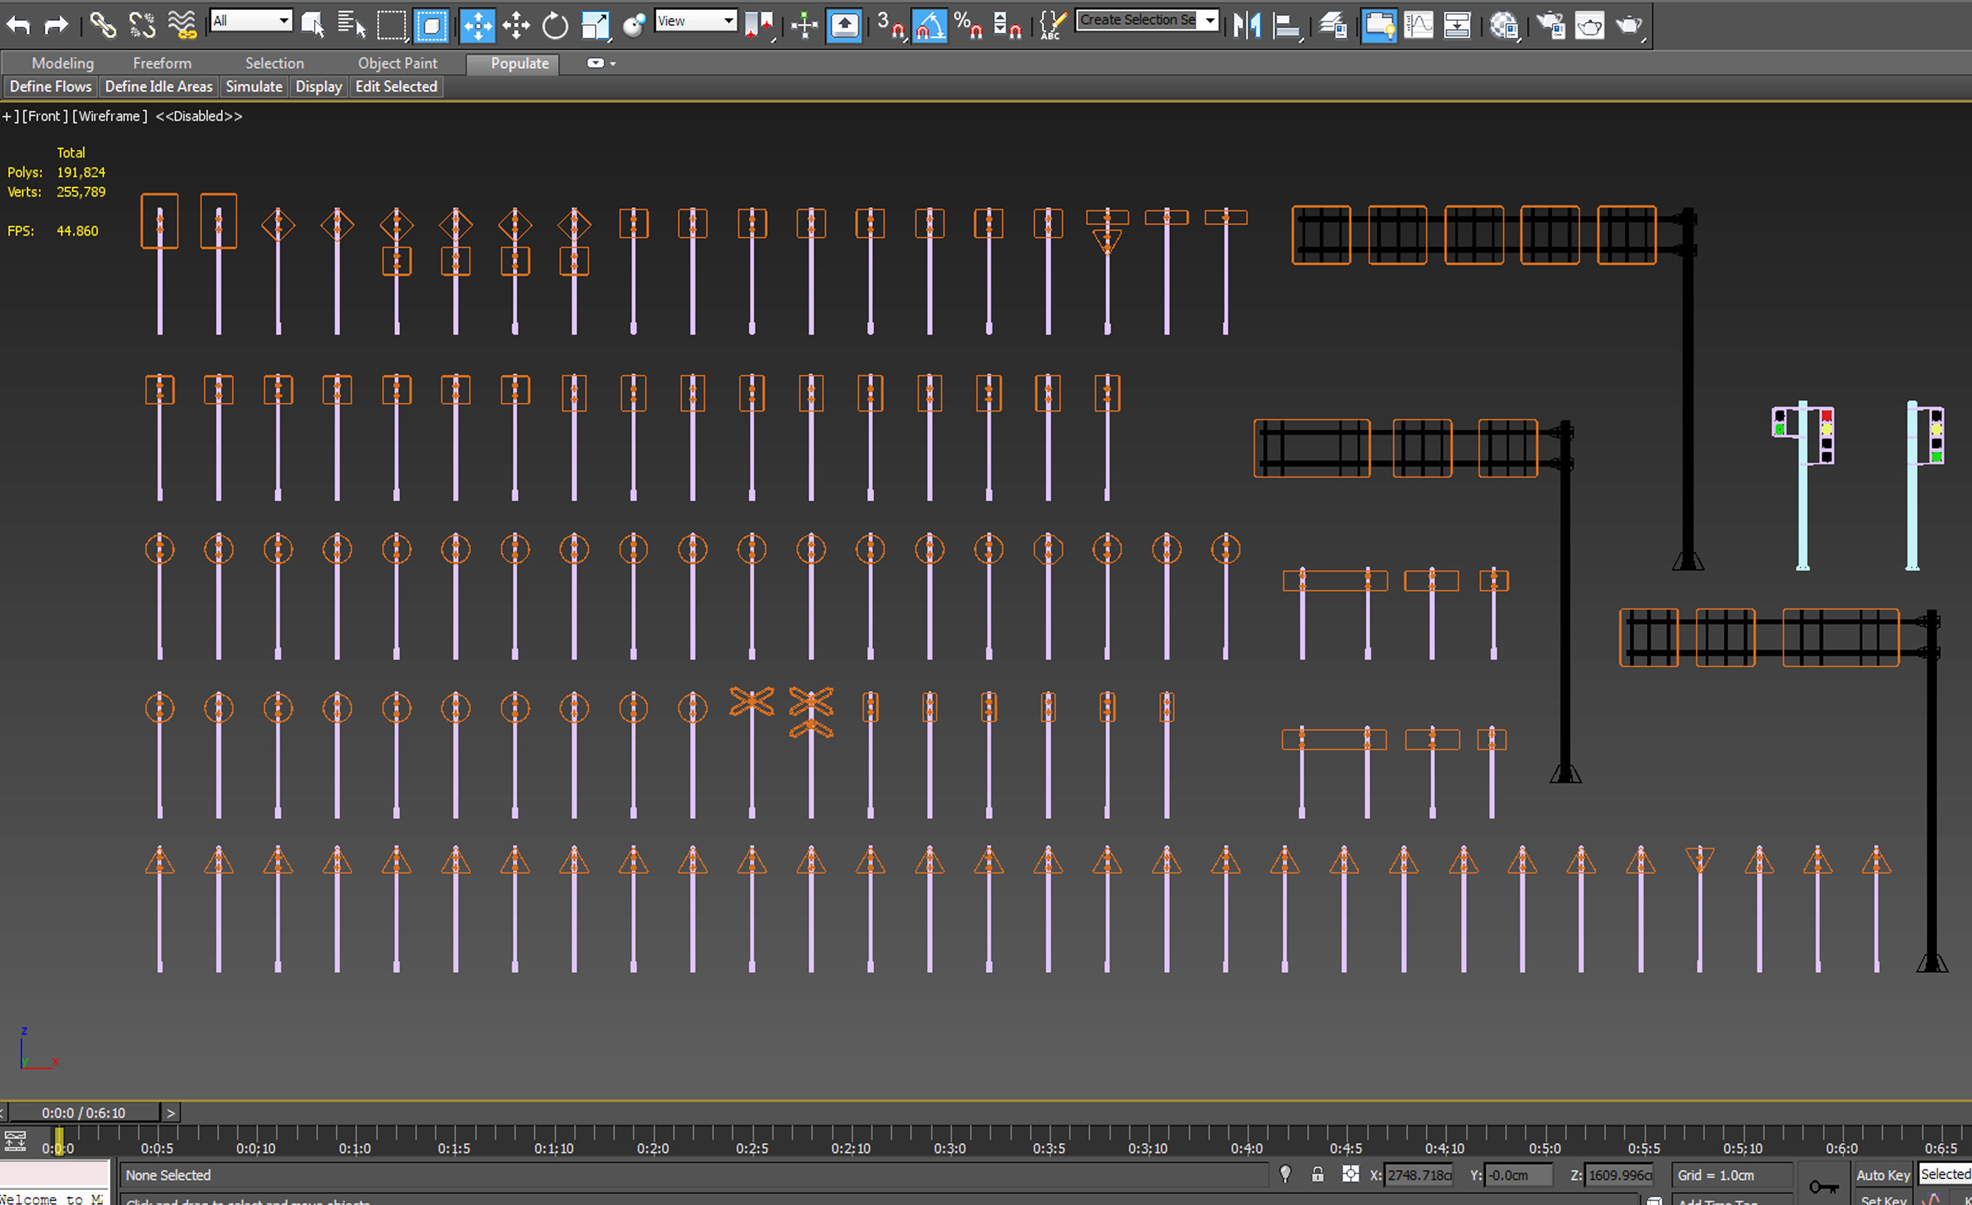Click the Render Setup teapot icon

click(x=1550, y=26)
